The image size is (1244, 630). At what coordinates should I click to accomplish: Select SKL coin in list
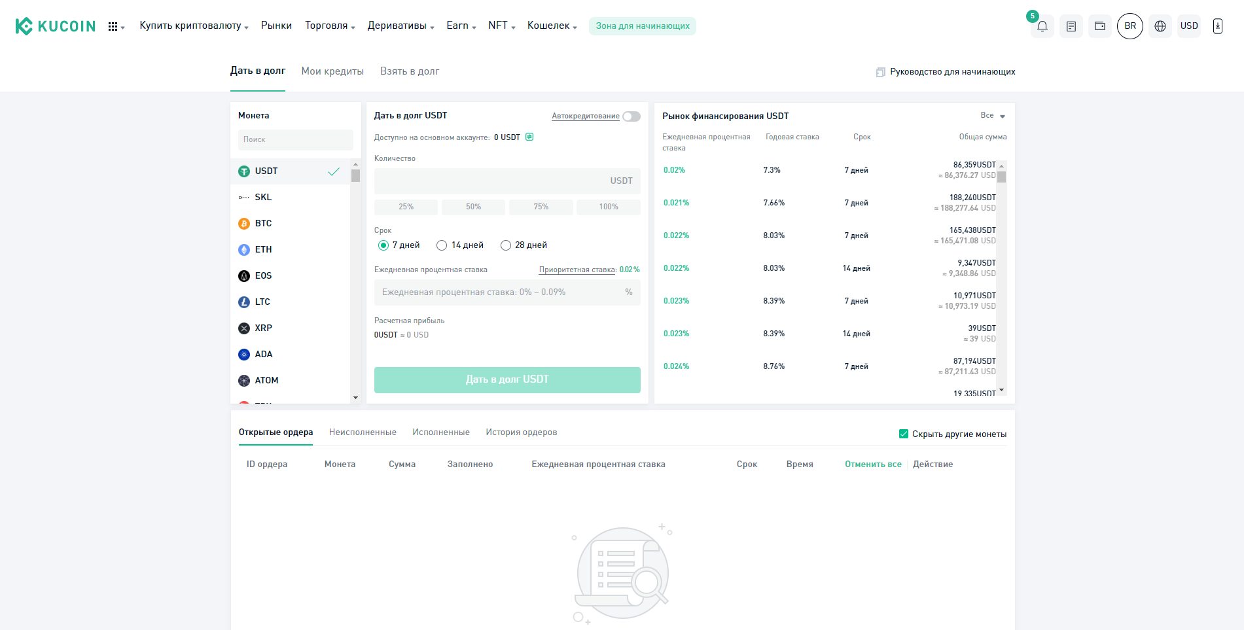click(x=291, y=197)
